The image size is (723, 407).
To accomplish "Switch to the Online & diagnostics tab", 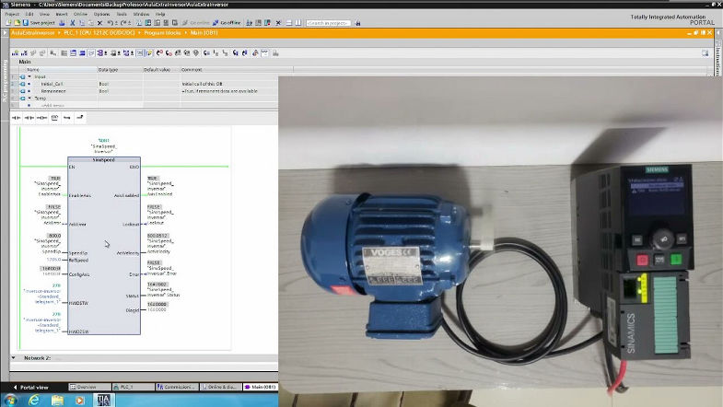I will click(x=221, y=387).
